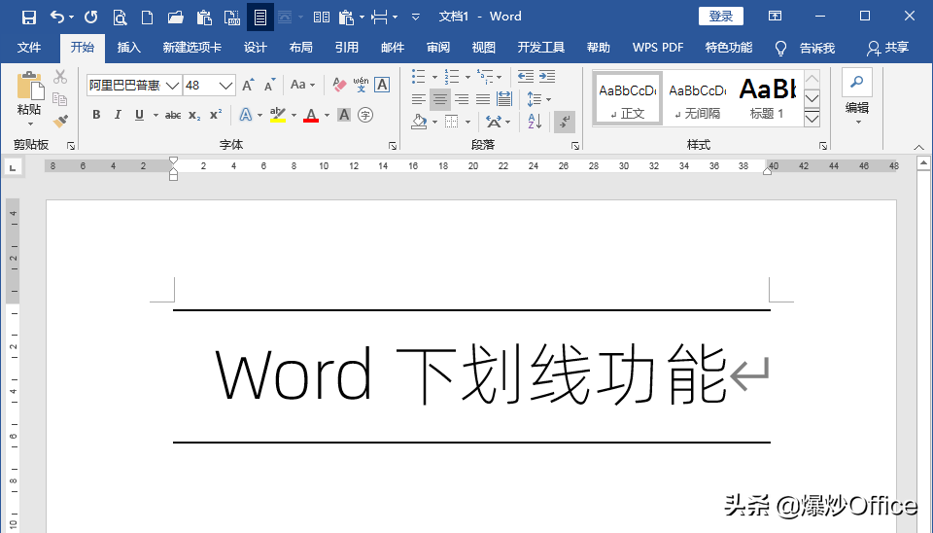Increase paragraph indent
This screenshot has height=533, width=933.
tap(547, 76)
